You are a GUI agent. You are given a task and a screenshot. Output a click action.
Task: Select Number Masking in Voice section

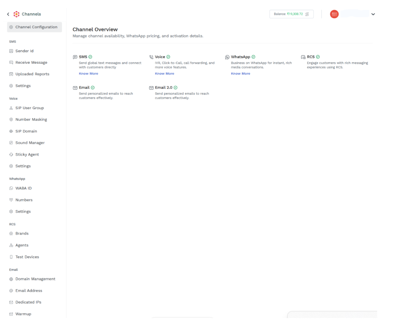[x=31, y=120]
